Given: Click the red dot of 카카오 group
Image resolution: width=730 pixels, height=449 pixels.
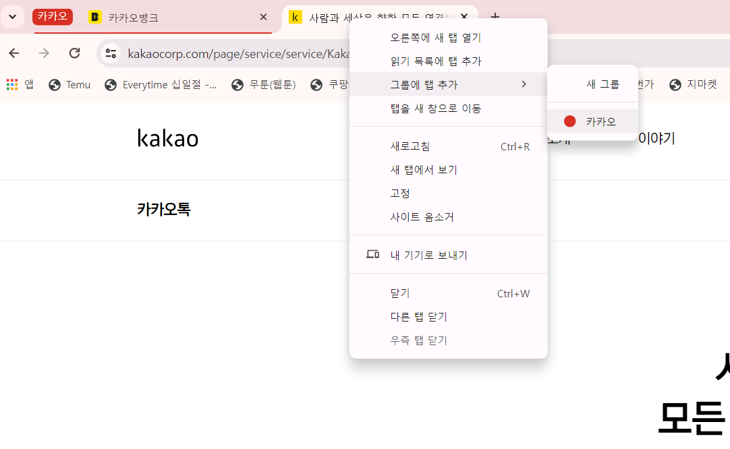Looking at the screenshot, I should coord(570,121).
